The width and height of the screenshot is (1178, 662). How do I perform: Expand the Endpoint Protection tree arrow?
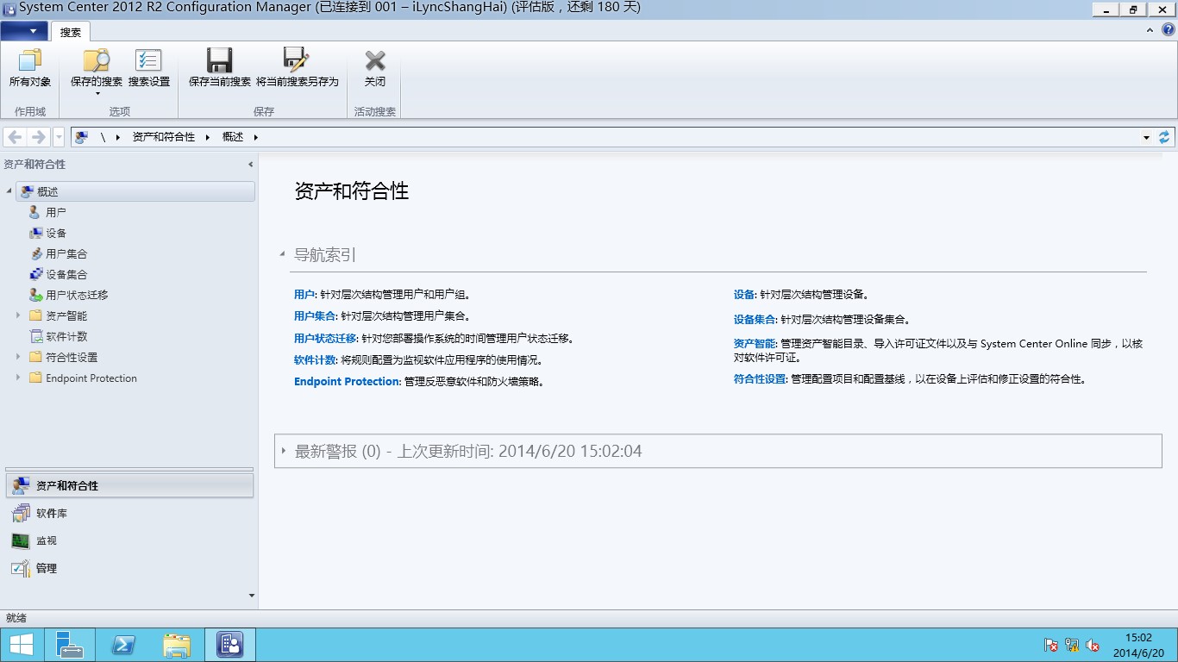click(18, 378)
